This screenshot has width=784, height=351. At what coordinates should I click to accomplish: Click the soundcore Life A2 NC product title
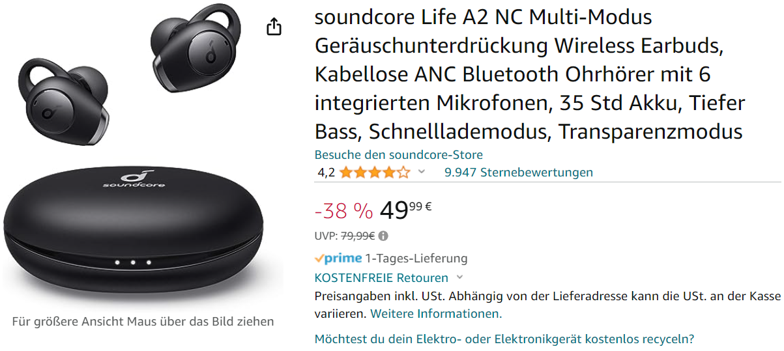[529, 74]
